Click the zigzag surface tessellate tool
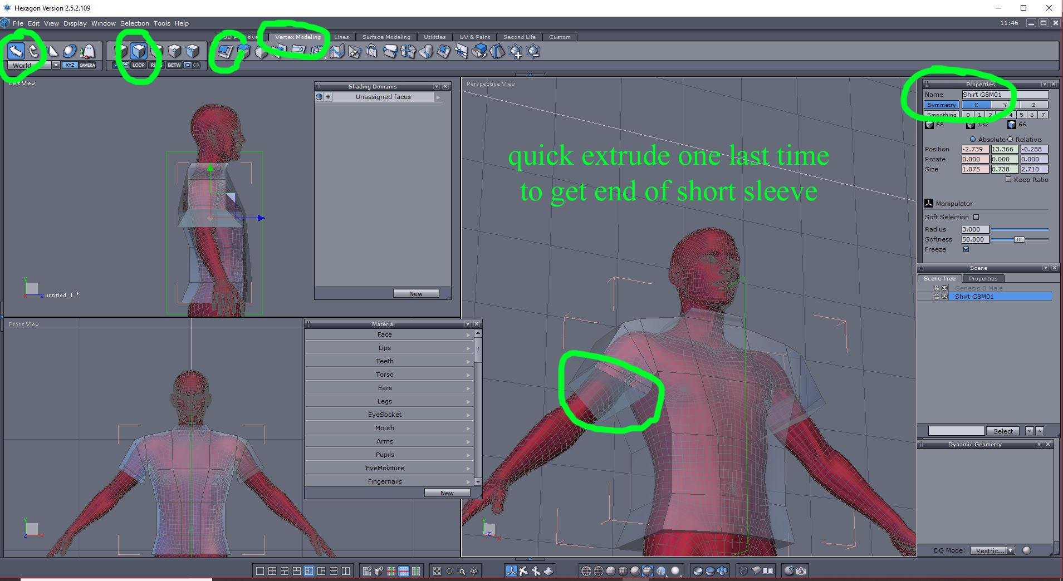 tap(336, 52)
